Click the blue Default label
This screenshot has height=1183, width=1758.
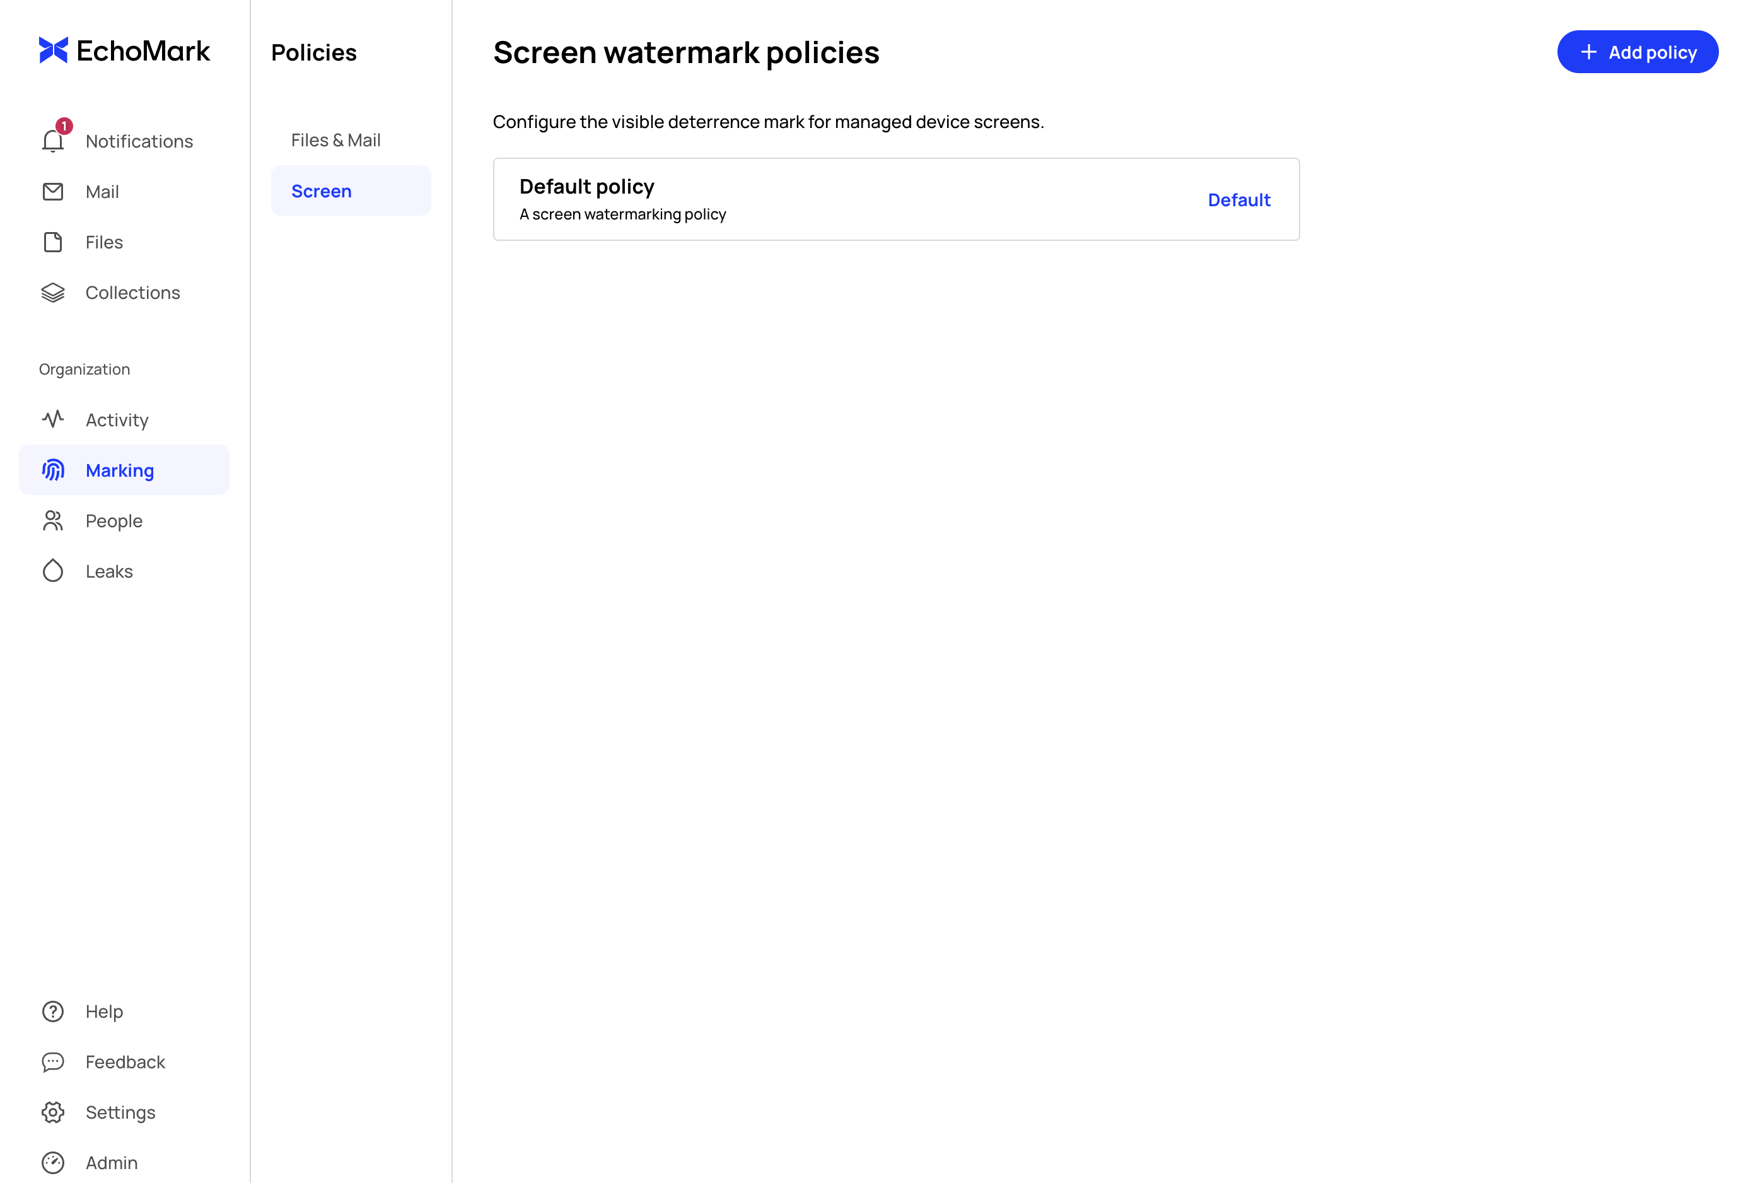tap(1239, 200)
